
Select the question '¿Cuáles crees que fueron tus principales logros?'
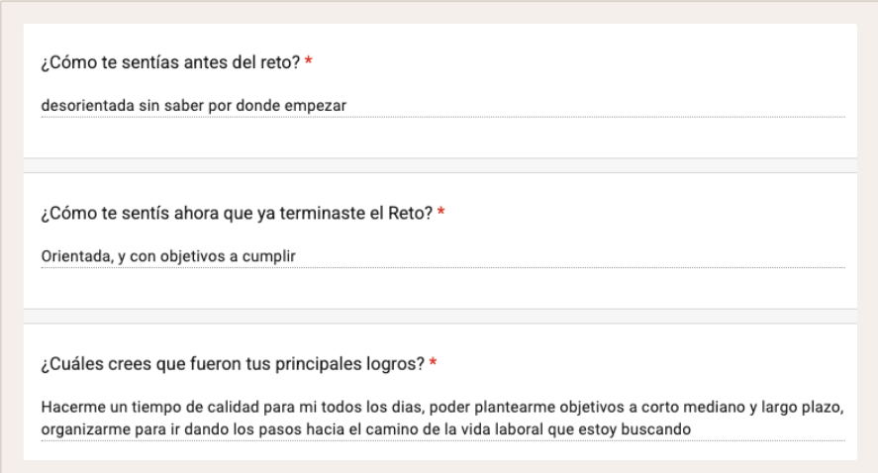(233, 364)
